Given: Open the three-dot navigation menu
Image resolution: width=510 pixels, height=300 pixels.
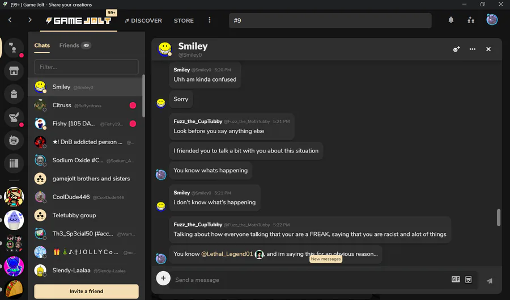Looking at the screenshot, I should [210, 20].
